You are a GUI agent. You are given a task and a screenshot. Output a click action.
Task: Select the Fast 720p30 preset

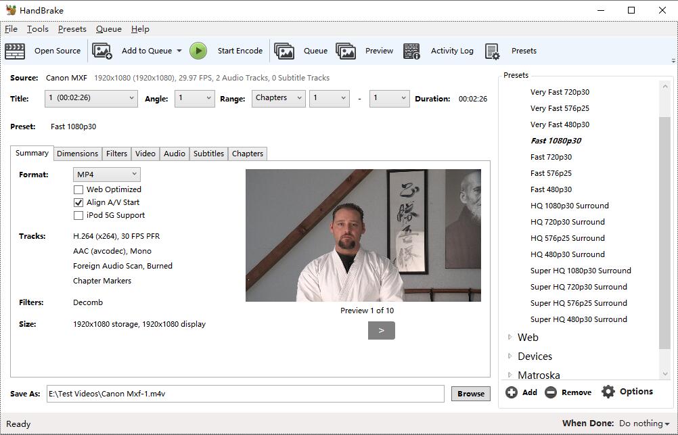pyautogui.click(x=551, y=157)
